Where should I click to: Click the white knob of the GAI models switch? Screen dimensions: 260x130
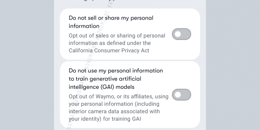pyautogui.click(x=178, y=95)
